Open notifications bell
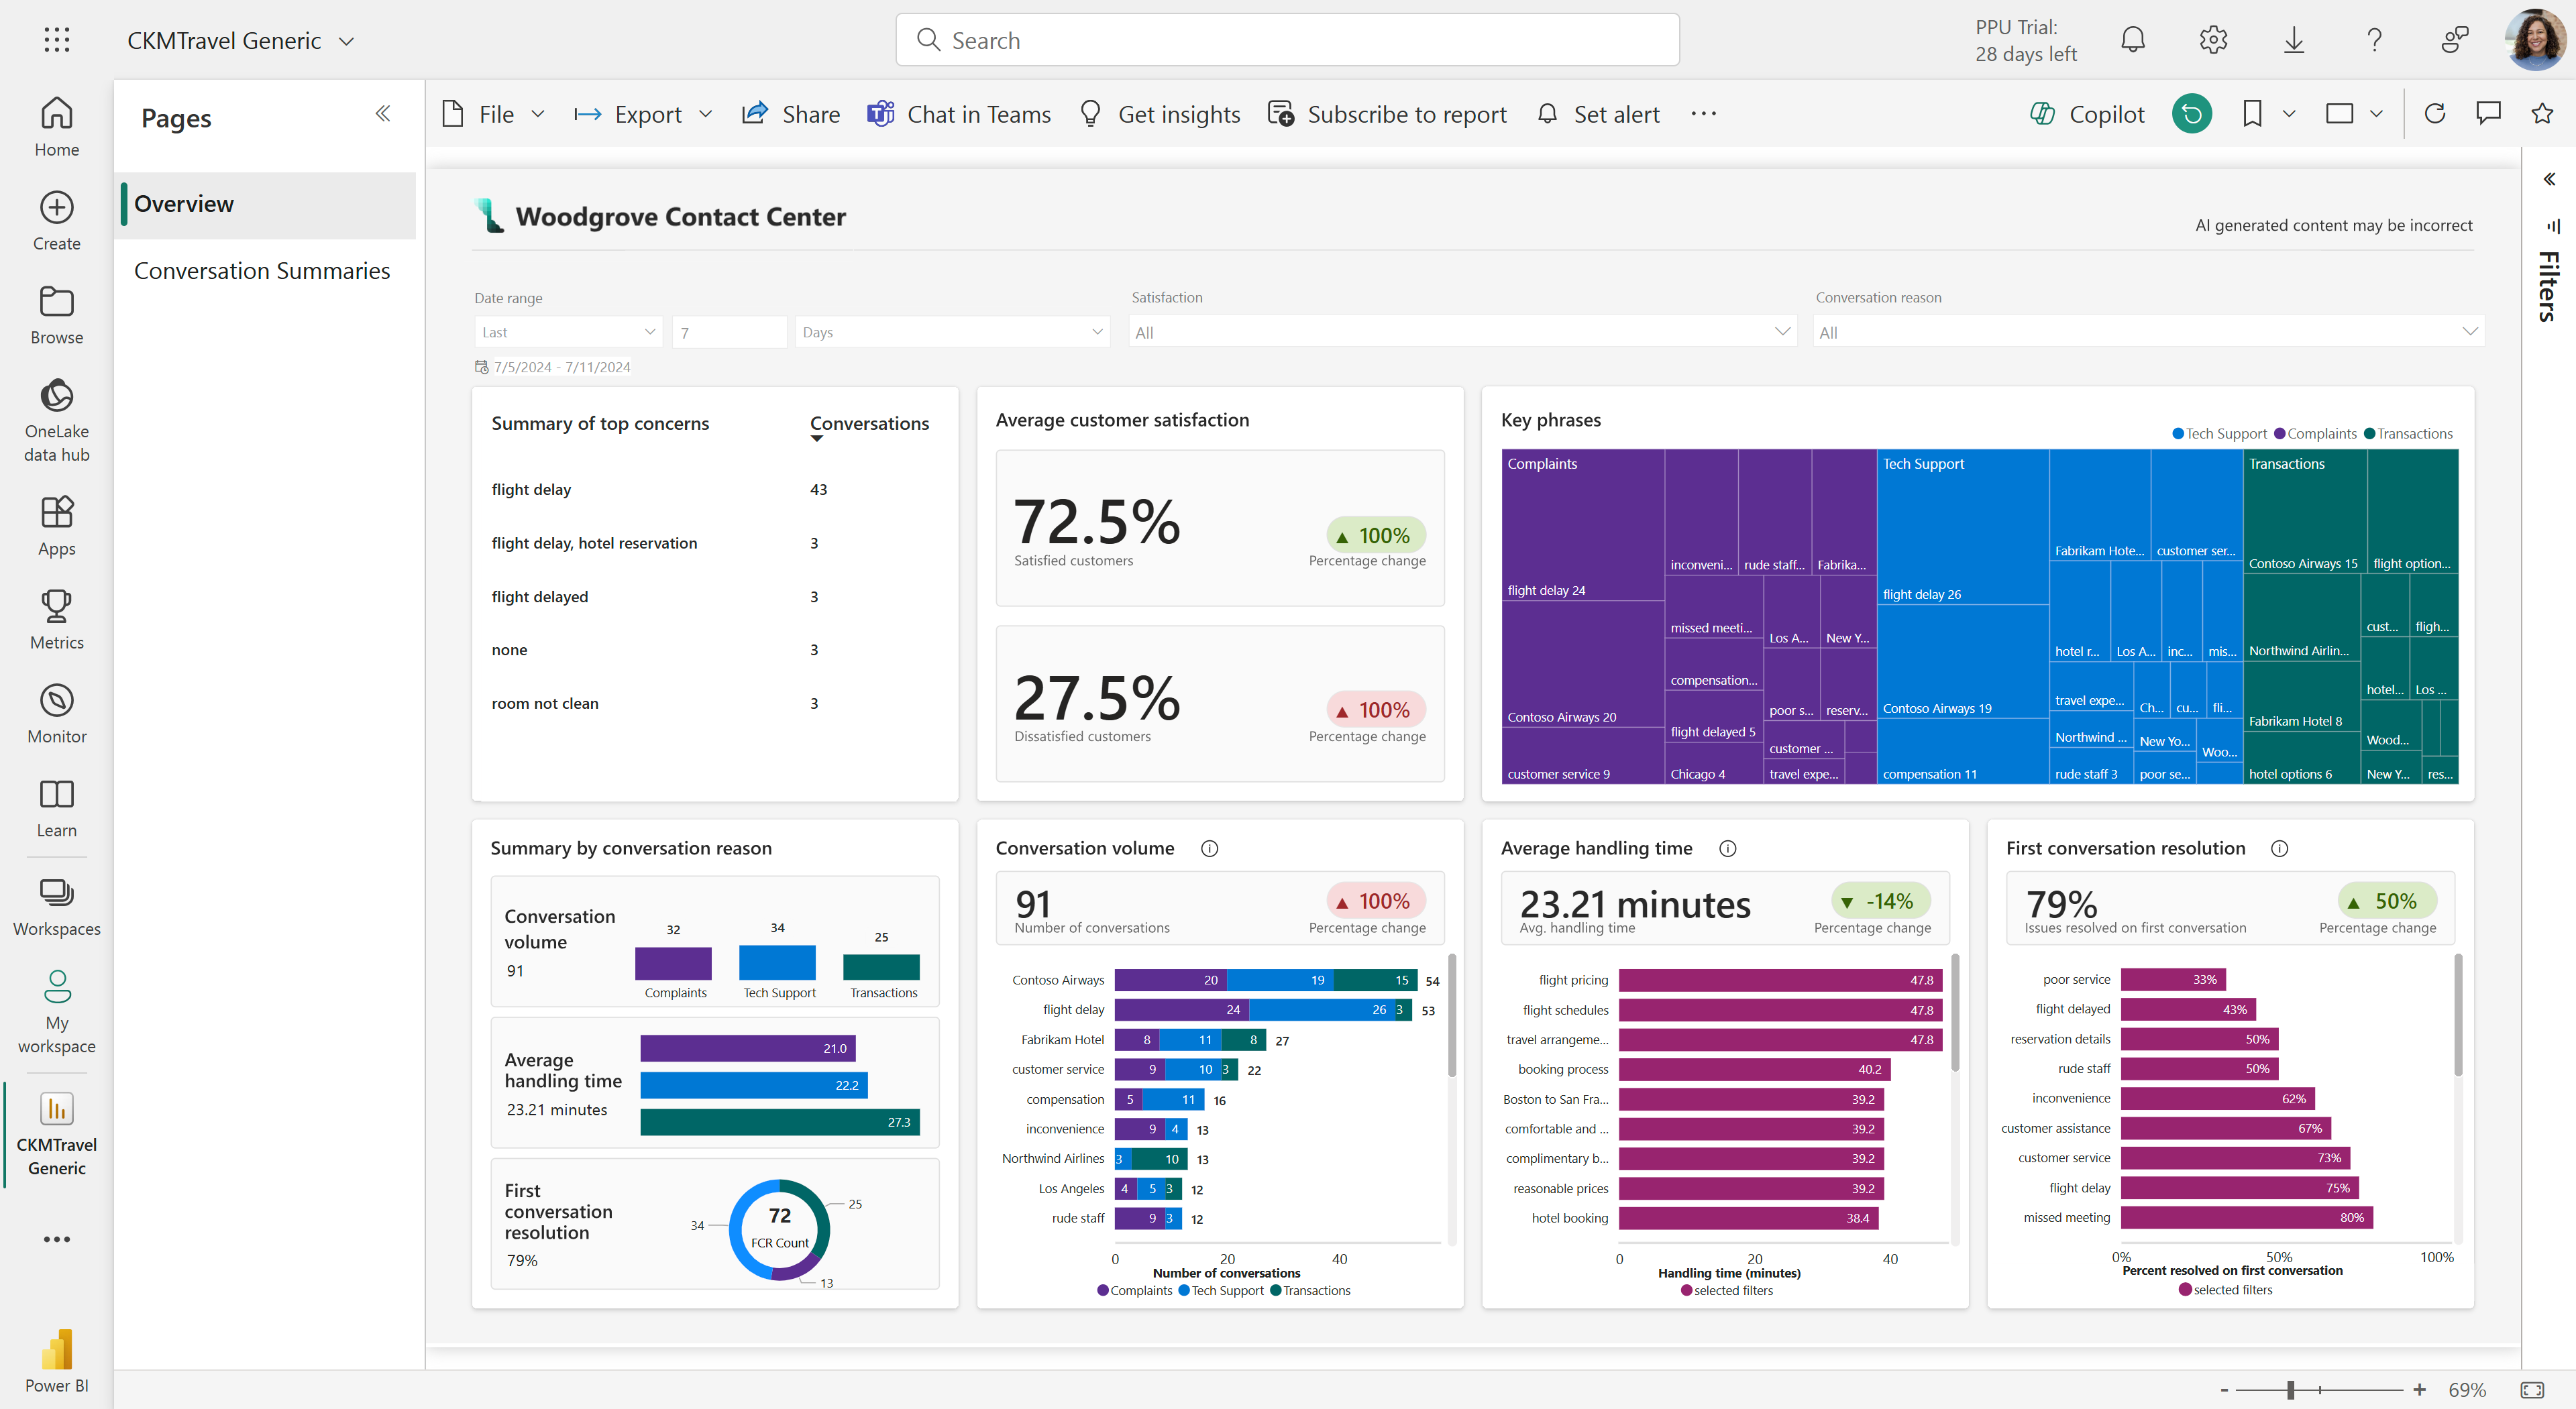Image resolution: width=2576 pixels, height=1409 pixels. click(2133, 40)
